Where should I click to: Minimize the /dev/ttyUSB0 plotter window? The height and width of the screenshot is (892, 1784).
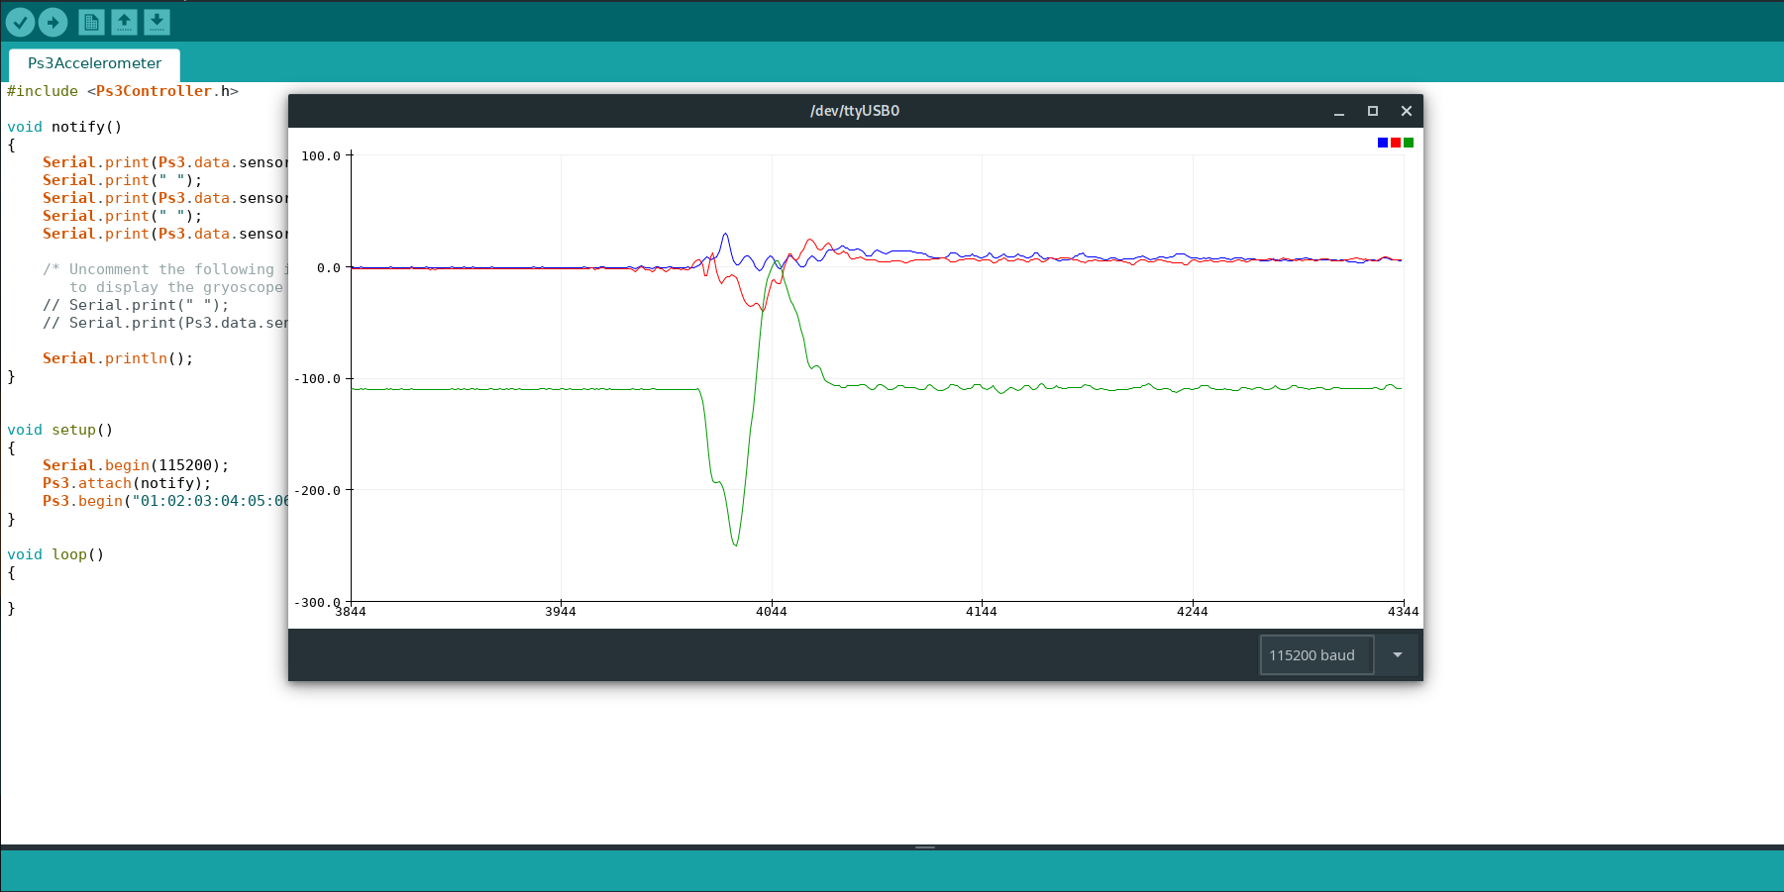1339,111
